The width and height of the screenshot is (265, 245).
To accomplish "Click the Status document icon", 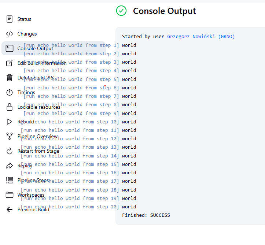I will click(x=10, y=19).
